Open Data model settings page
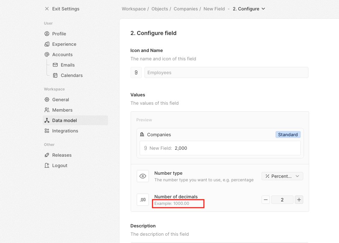 pos(65,120)
